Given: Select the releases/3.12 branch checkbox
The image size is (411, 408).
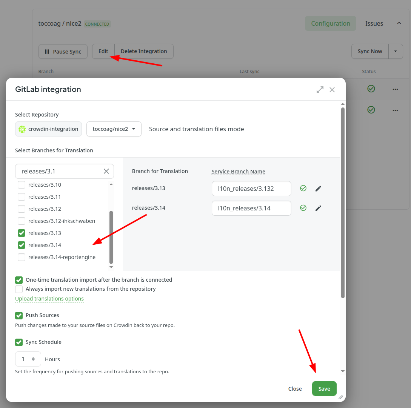Looking at the screenshot, I should [x=22, y=209].
